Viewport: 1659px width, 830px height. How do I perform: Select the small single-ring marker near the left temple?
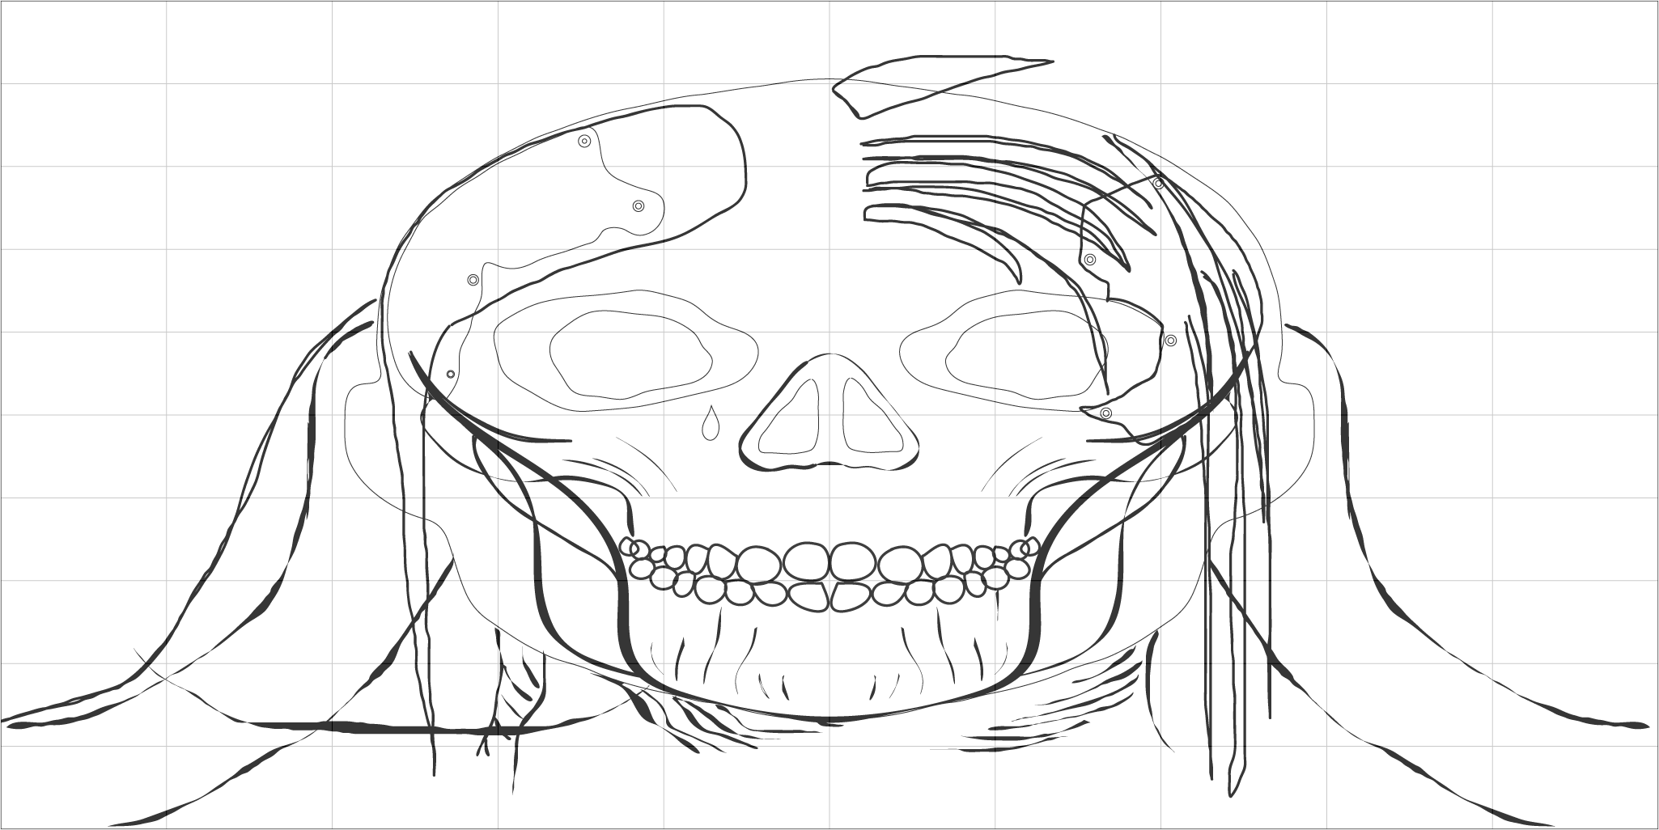point(451,375)
